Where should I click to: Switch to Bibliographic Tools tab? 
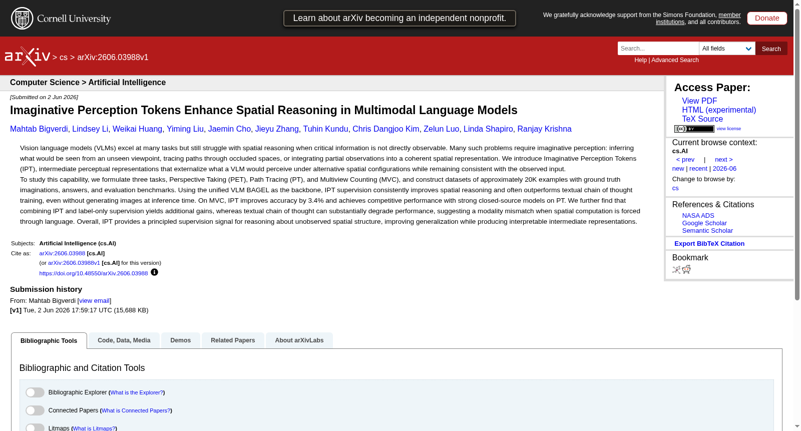click(x=49, y=341)
